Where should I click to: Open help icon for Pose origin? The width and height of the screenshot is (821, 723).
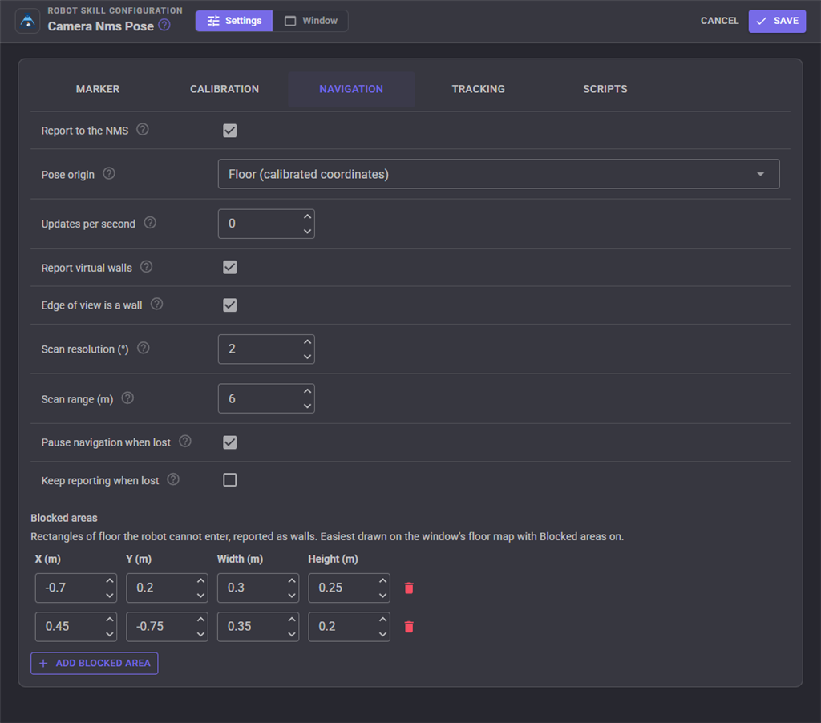click(x=109, y=173)
